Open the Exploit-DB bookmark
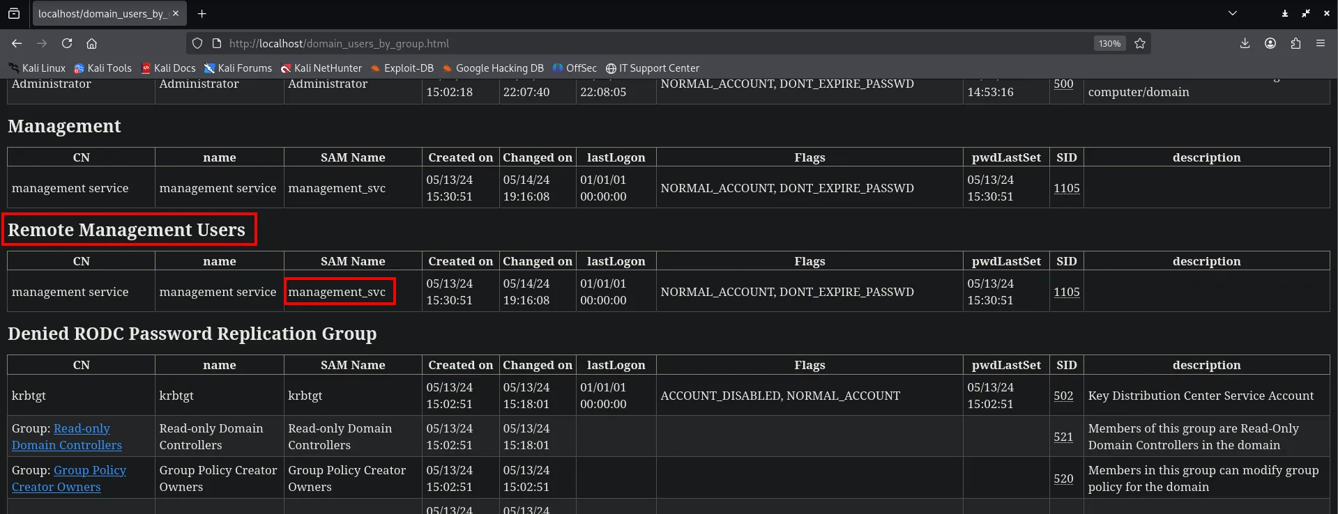Viewport: 1338px width, 514px height. tap(402, 68)
